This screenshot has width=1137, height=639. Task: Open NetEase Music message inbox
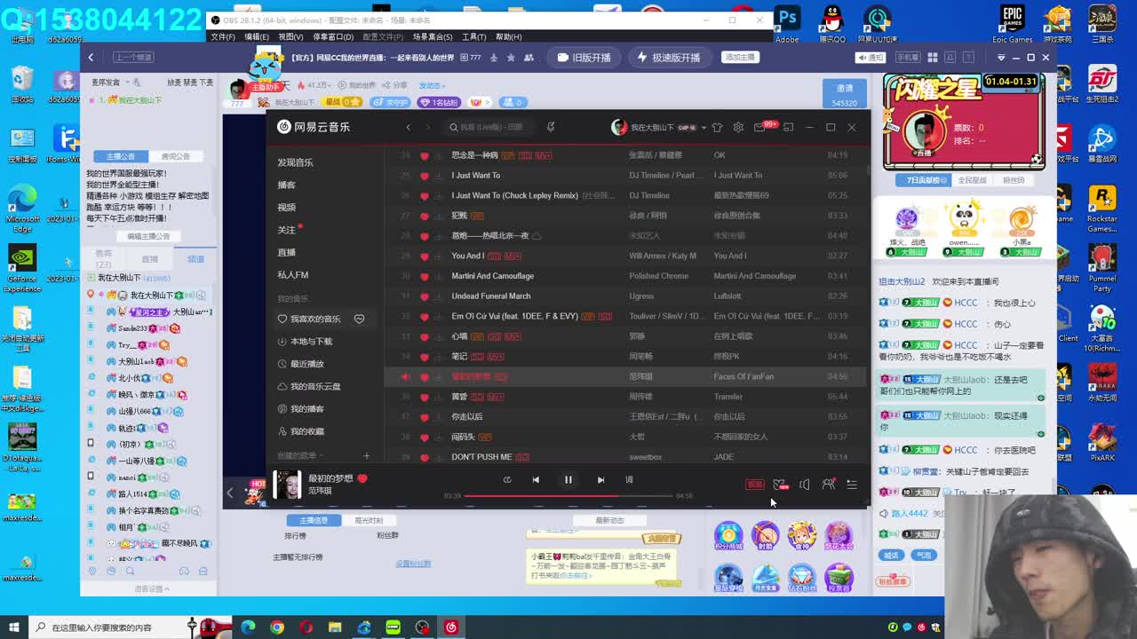click(759, 127)
